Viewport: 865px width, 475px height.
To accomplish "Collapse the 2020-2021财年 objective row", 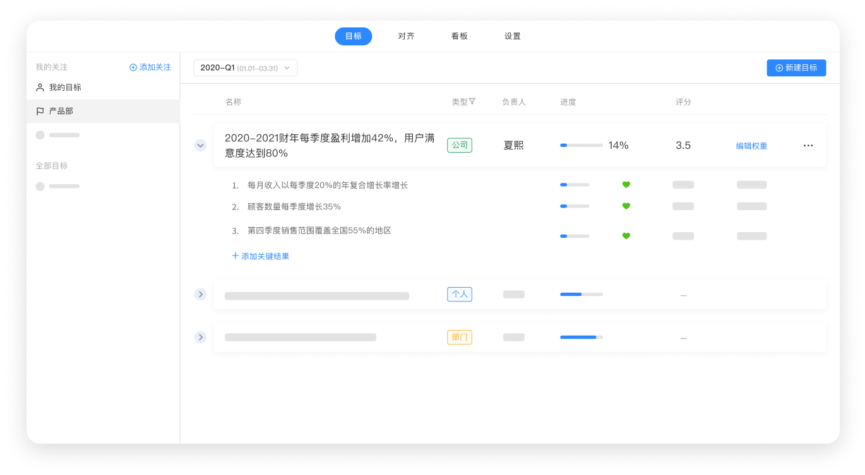I will [200, 145].
